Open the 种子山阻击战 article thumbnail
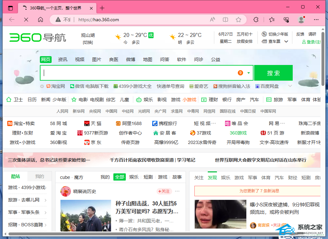The image size is (328, 239). pyautogui.click(x=86, y=215)
